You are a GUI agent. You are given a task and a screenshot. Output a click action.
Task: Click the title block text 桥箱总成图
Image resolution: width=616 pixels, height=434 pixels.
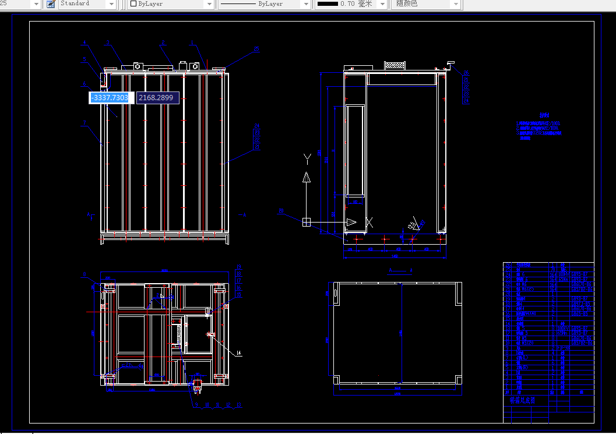pos(523,400)
